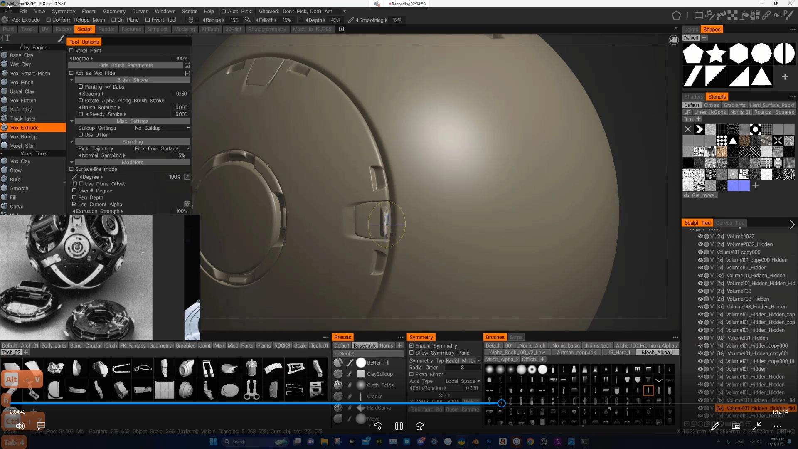Toggle Enable Symmetry checkbox
Image resolution: width=798 pixels, height=449 pixels.
(x=411, y=346)
